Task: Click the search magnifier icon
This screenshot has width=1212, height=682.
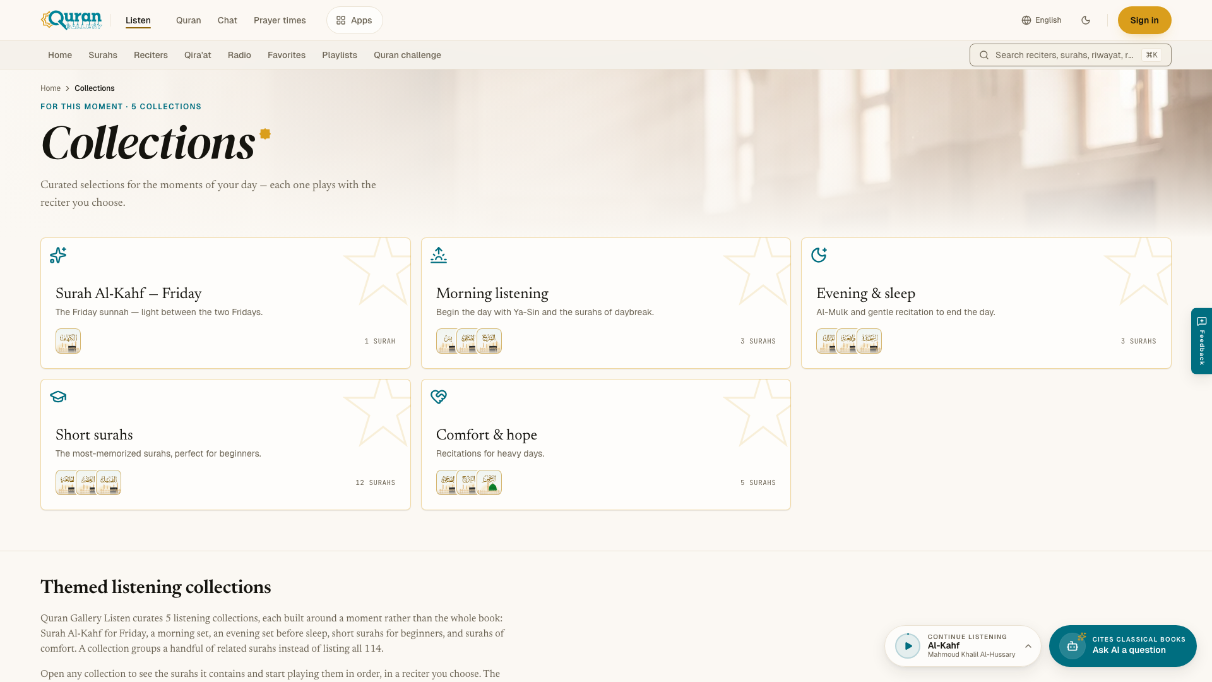Action: pos(984,55)
